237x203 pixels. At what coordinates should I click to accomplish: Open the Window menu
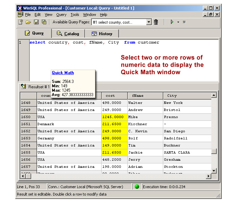(89, 15)
